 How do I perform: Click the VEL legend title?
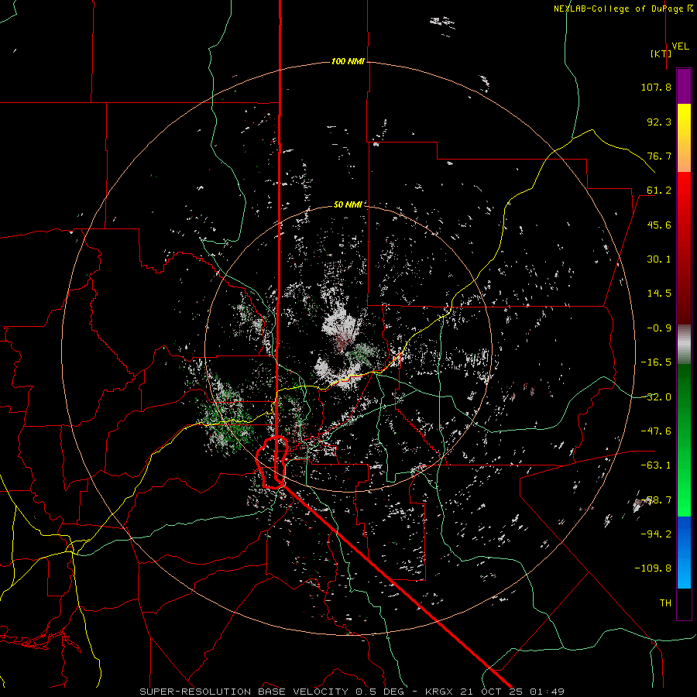point(680,46)
